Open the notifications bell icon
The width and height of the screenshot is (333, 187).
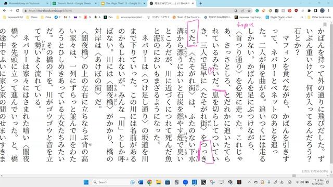(x=327, y=182)
